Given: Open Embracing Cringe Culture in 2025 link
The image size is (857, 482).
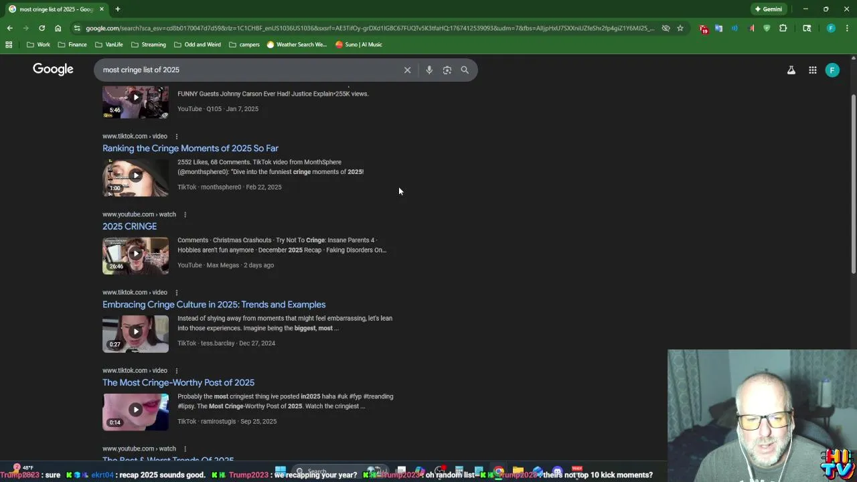Looking at the screenshot, I should (x=214, y=305).
